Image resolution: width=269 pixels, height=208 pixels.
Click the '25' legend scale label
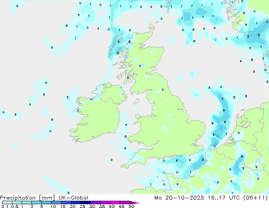click(x=82, y=206)
